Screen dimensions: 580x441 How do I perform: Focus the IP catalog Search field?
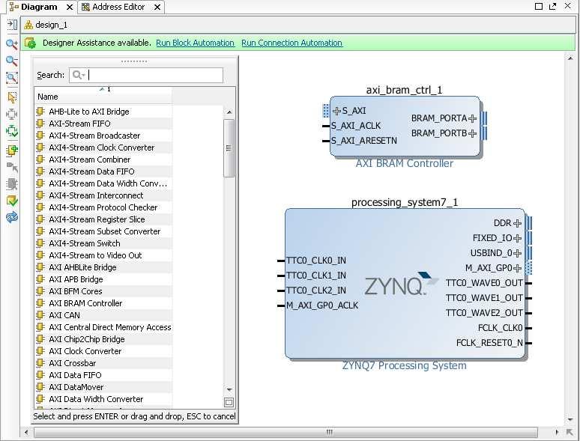[146, 75]
